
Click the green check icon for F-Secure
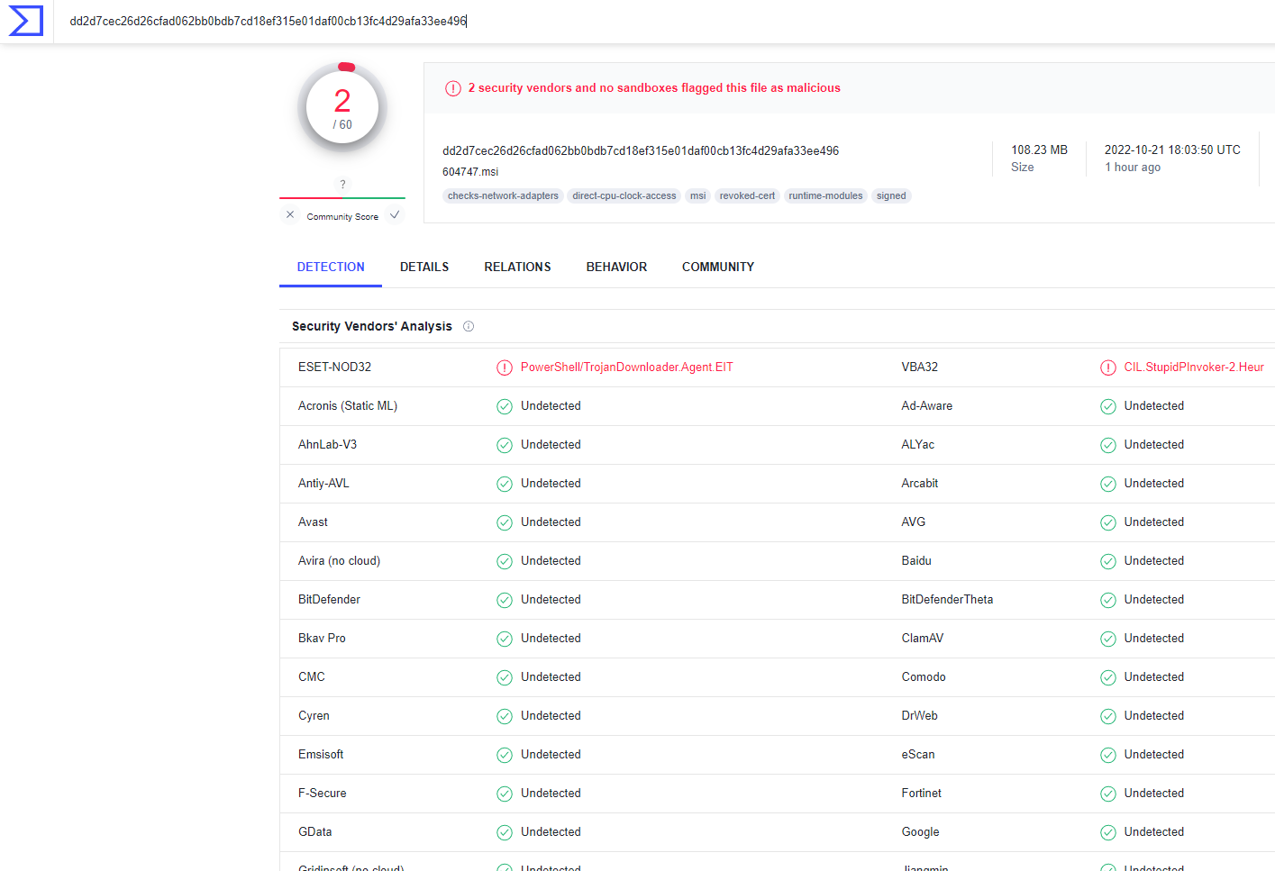[x=505, y=794]
